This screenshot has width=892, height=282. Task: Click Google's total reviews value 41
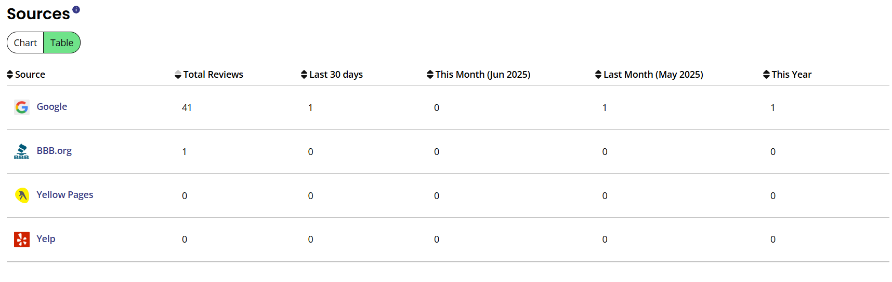point(187,108)
